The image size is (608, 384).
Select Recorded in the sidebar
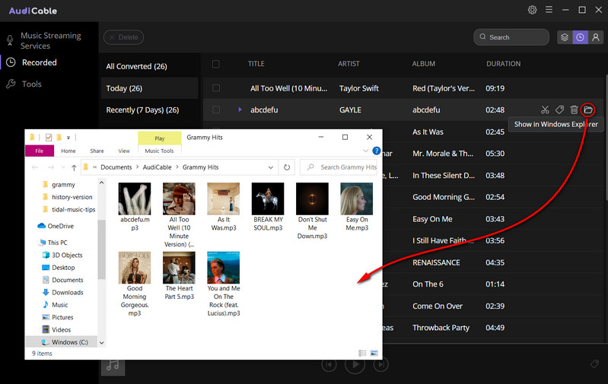(39, 62)
